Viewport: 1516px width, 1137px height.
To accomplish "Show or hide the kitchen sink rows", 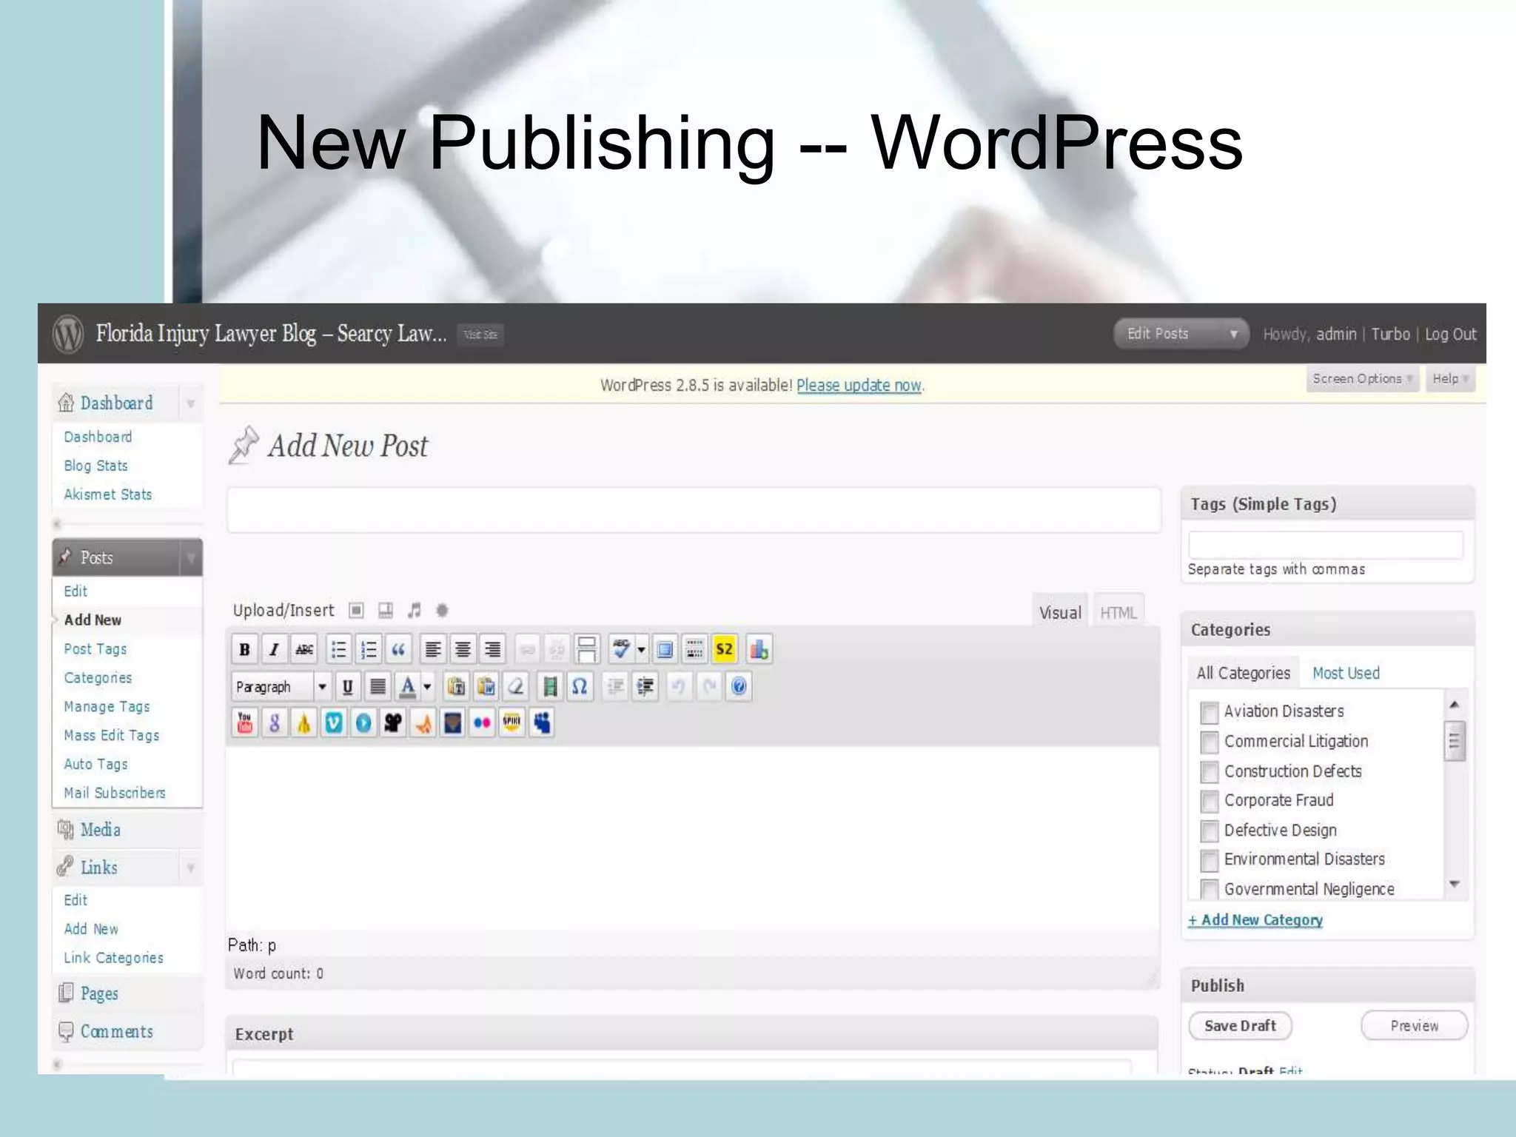I will (x=694, y=650).
